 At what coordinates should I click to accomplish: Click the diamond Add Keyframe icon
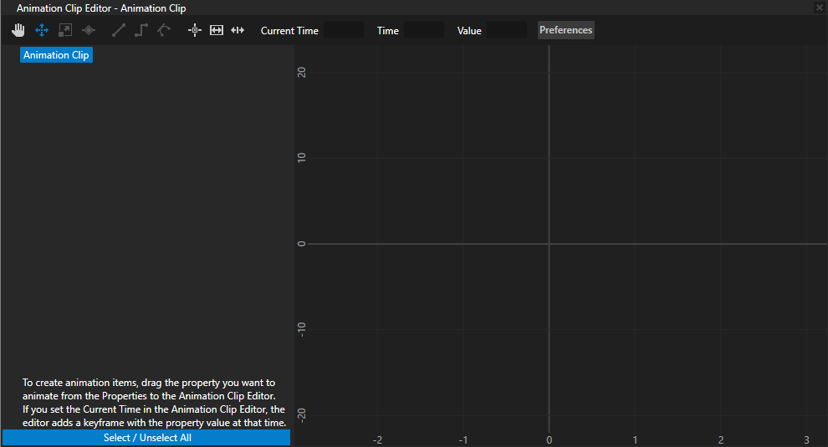point(89,30)
